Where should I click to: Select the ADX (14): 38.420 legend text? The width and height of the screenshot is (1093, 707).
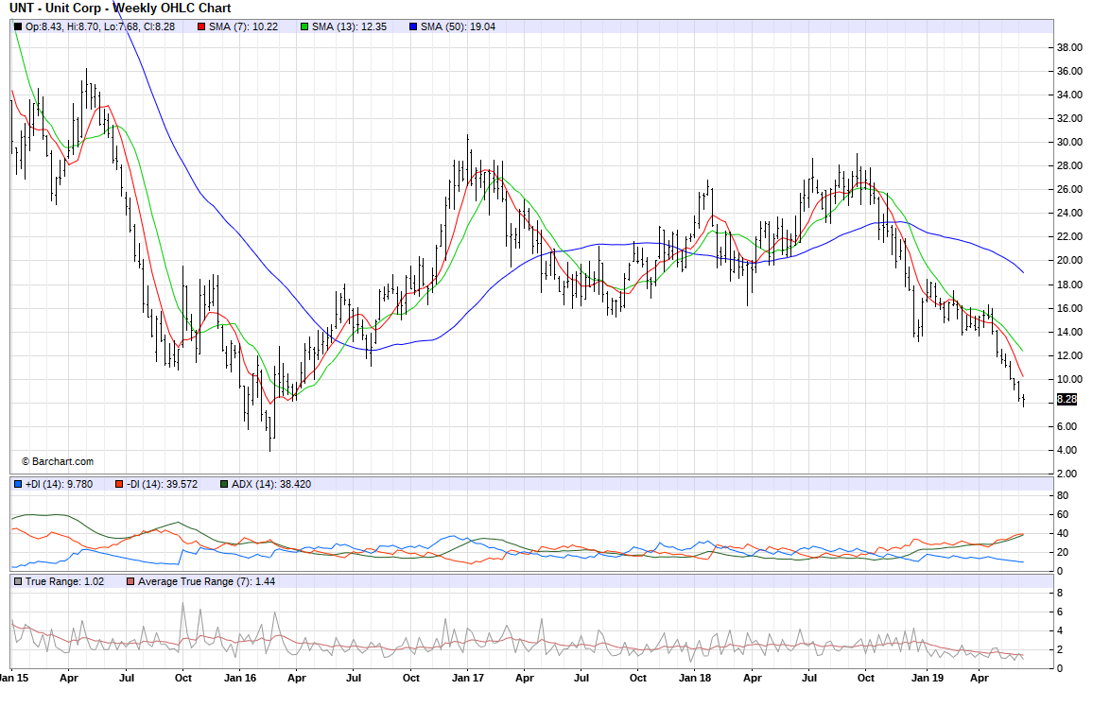point(271,484)
